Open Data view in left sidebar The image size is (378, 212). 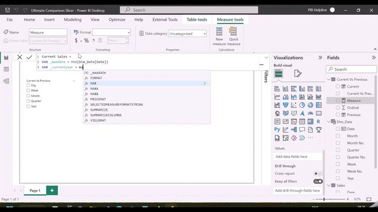click(x=6, y=69)
